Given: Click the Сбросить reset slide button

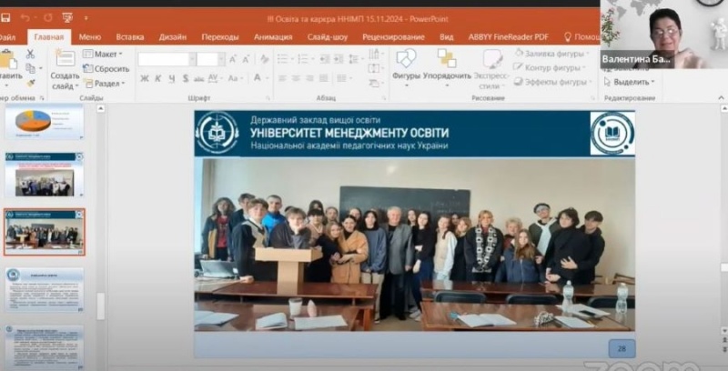Looking at the screenshot, I should (x=106, y=68).
